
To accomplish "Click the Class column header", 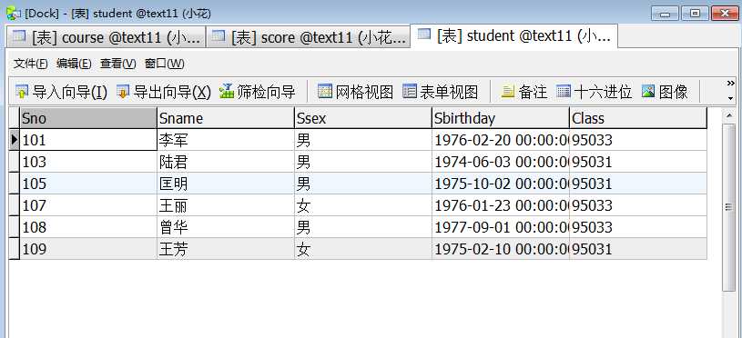I will pyautogui.click(x=638, y=118).
